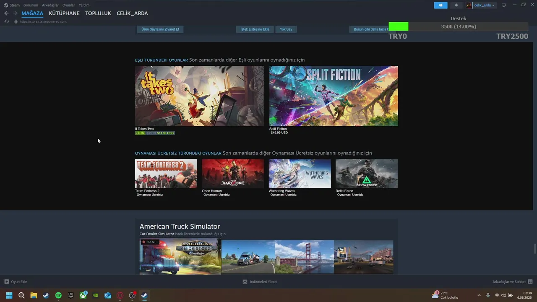Image resolution: width=537 pixels, height=302 pixels.
Task: Open the Delta Force thumbnail
Action: click(367, 174)
